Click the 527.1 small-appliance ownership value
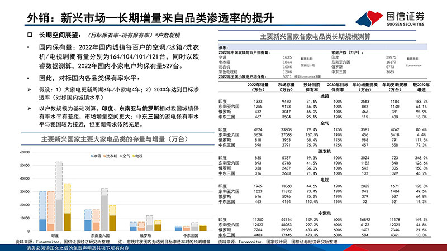 click(x=287, y=76)
